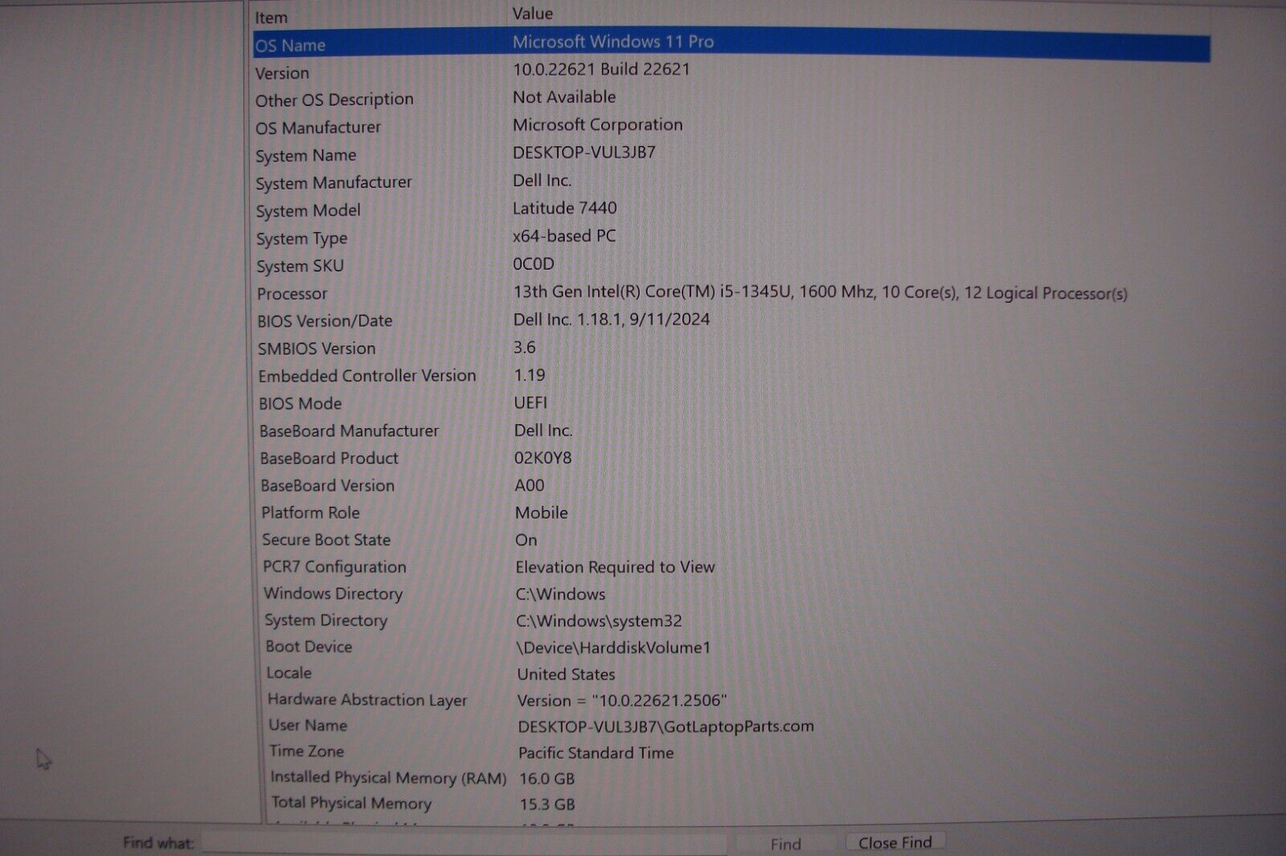
Task: Click the On secure boot value
Action: [x=526, y=540]
